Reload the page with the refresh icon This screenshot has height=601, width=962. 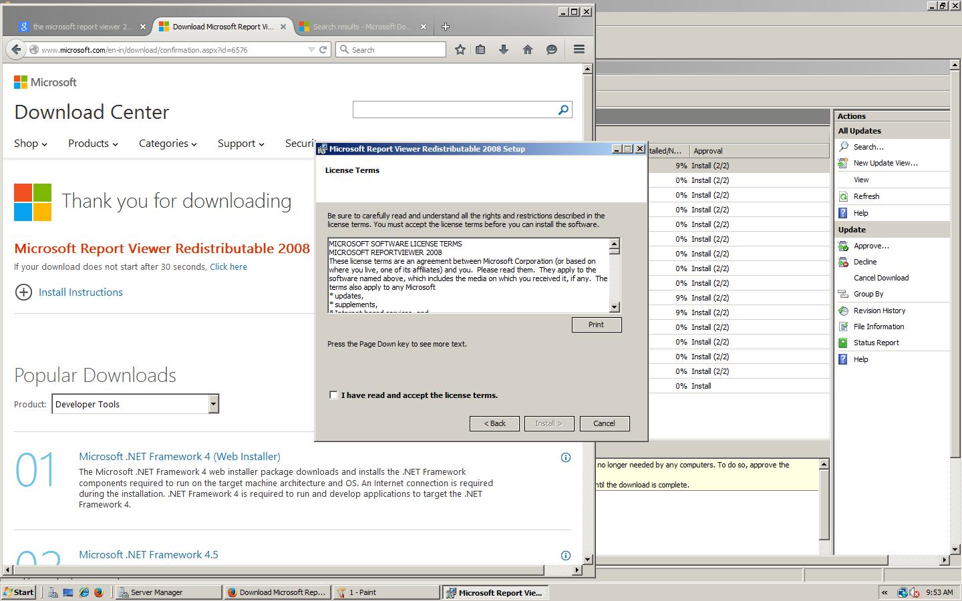pyautogui.click(x=323, y=49)
